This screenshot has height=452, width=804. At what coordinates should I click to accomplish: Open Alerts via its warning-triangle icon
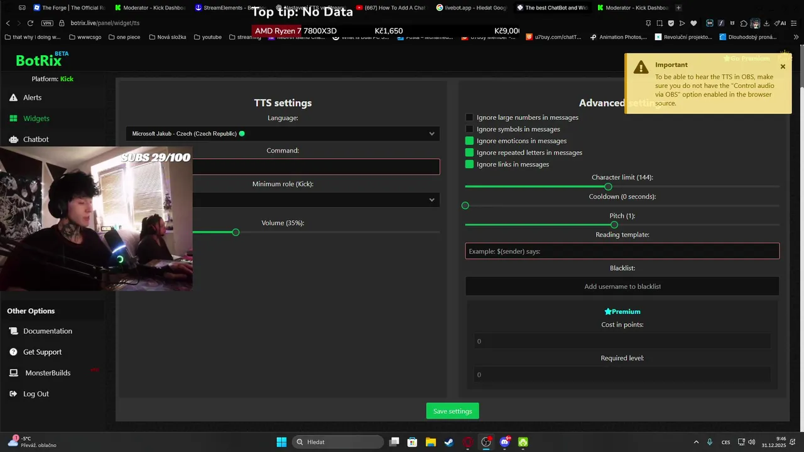[13, 97]
